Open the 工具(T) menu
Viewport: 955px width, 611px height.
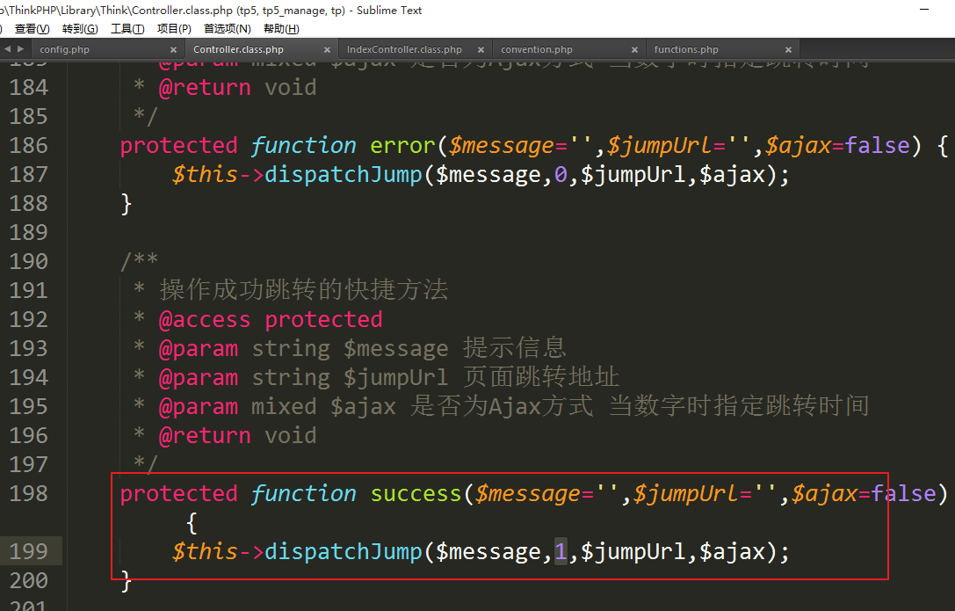[x=127, y=28]
